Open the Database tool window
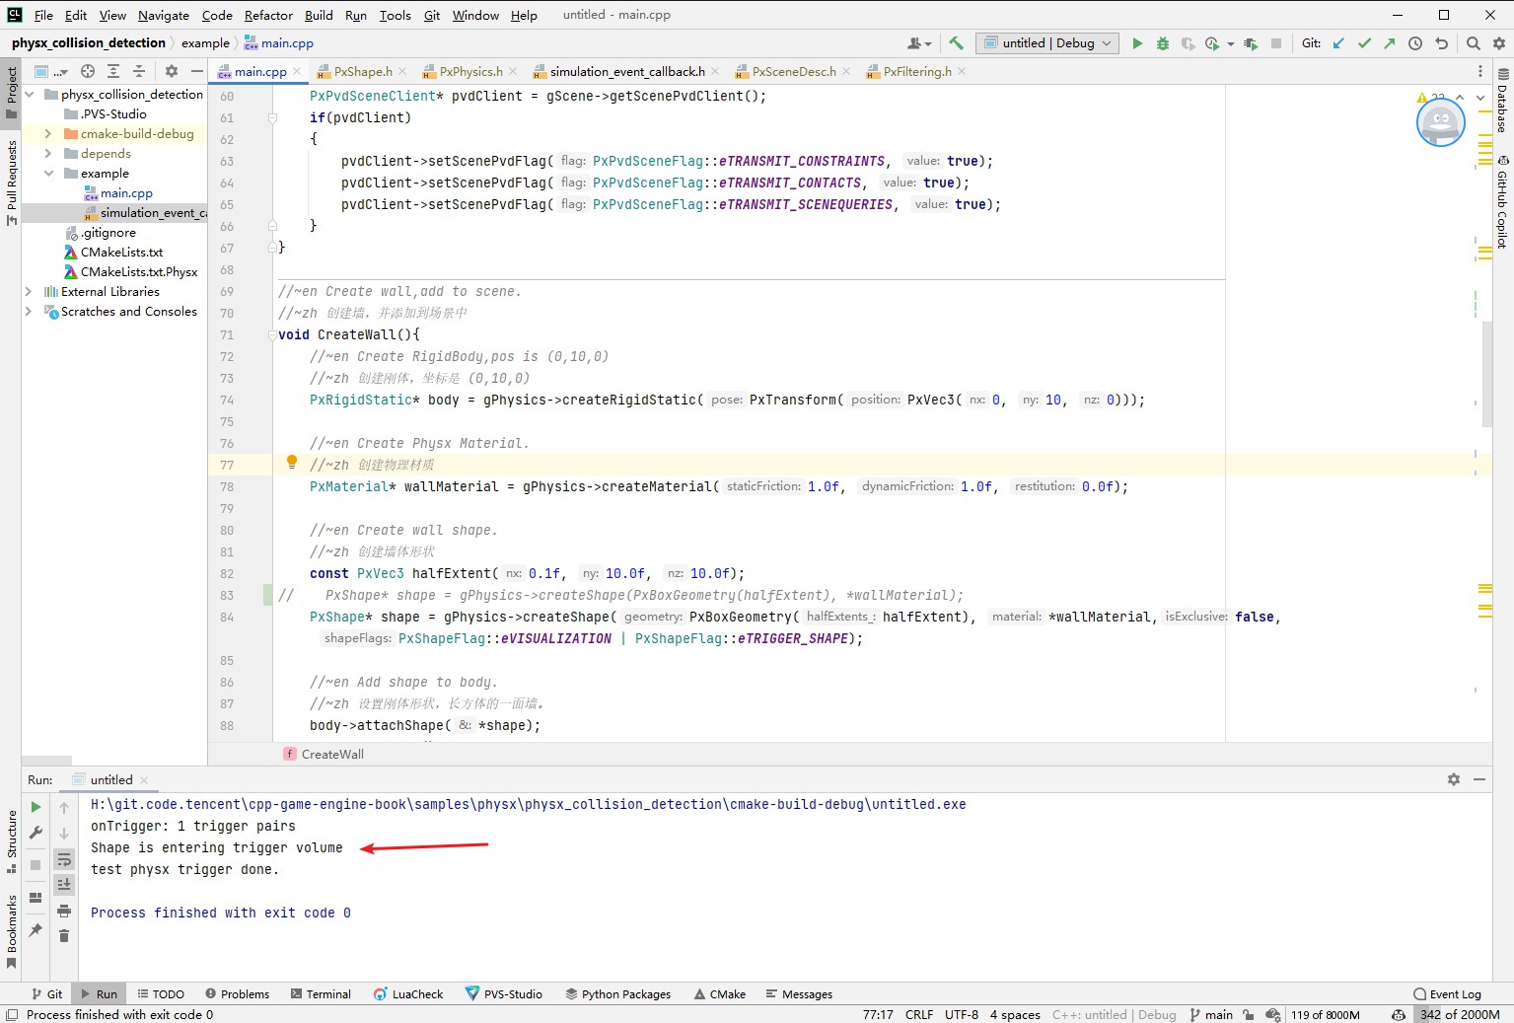1514x1023 pixels. (x=1502, y=100)
